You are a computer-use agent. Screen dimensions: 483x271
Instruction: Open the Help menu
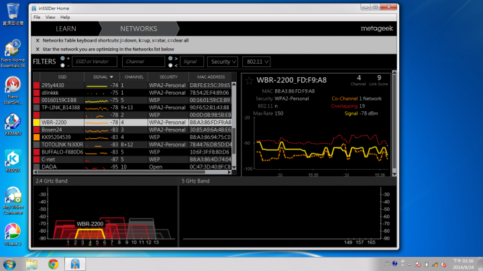65,17
